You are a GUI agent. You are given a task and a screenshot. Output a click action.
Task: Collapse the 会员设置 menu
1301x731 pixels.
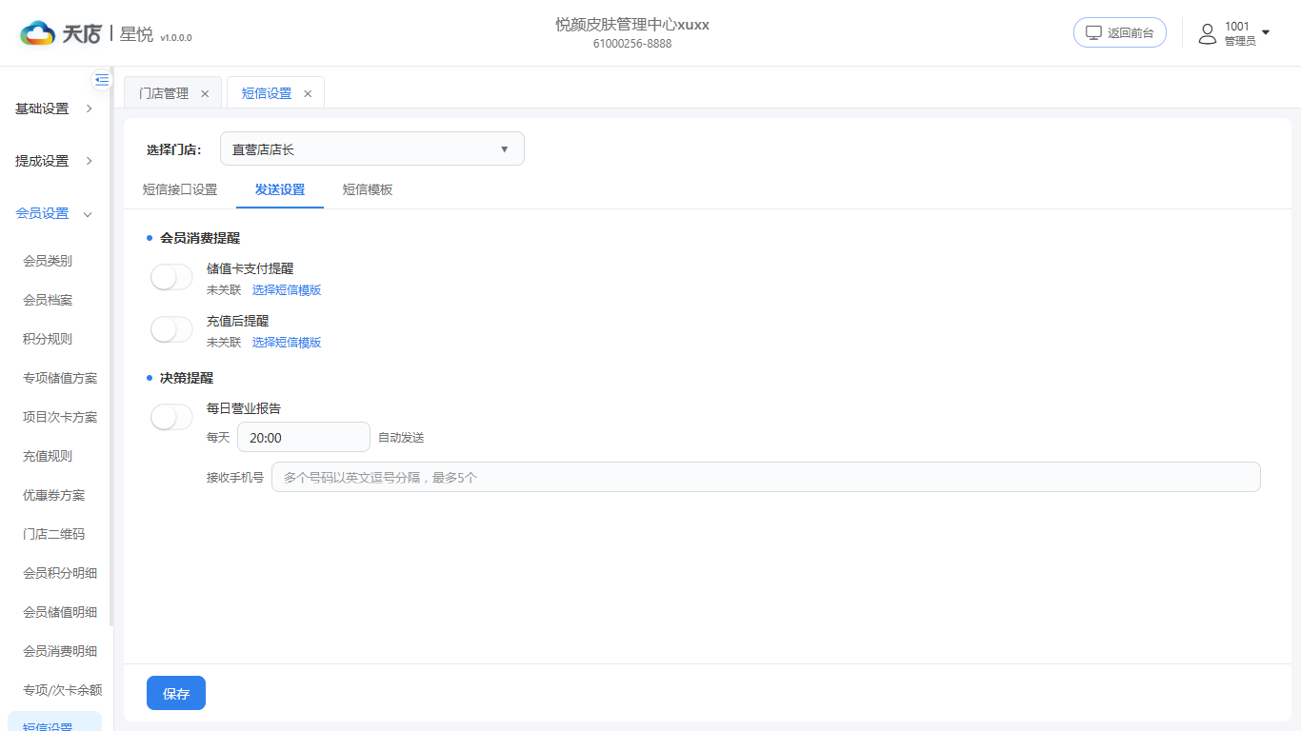[54, 213]
